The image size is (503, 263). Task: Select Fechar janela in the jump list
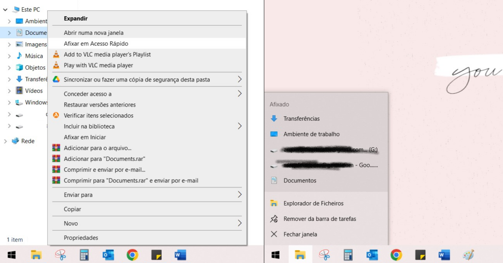tap(300, 235)
